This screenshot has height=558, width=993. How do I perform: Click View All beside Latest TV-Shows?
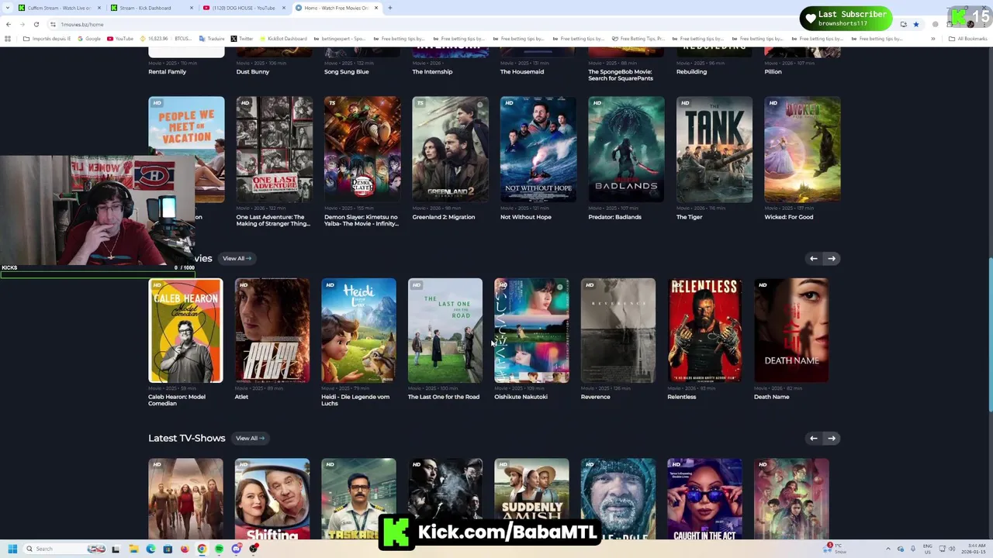point(250,438)
